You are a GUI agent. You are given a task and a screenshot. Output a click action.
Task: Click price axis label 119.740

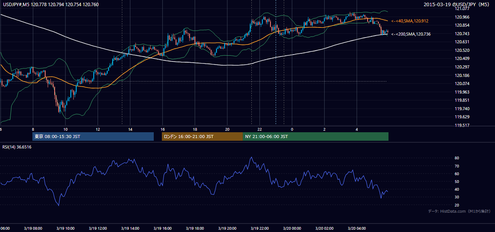click(x=462, y=109)
